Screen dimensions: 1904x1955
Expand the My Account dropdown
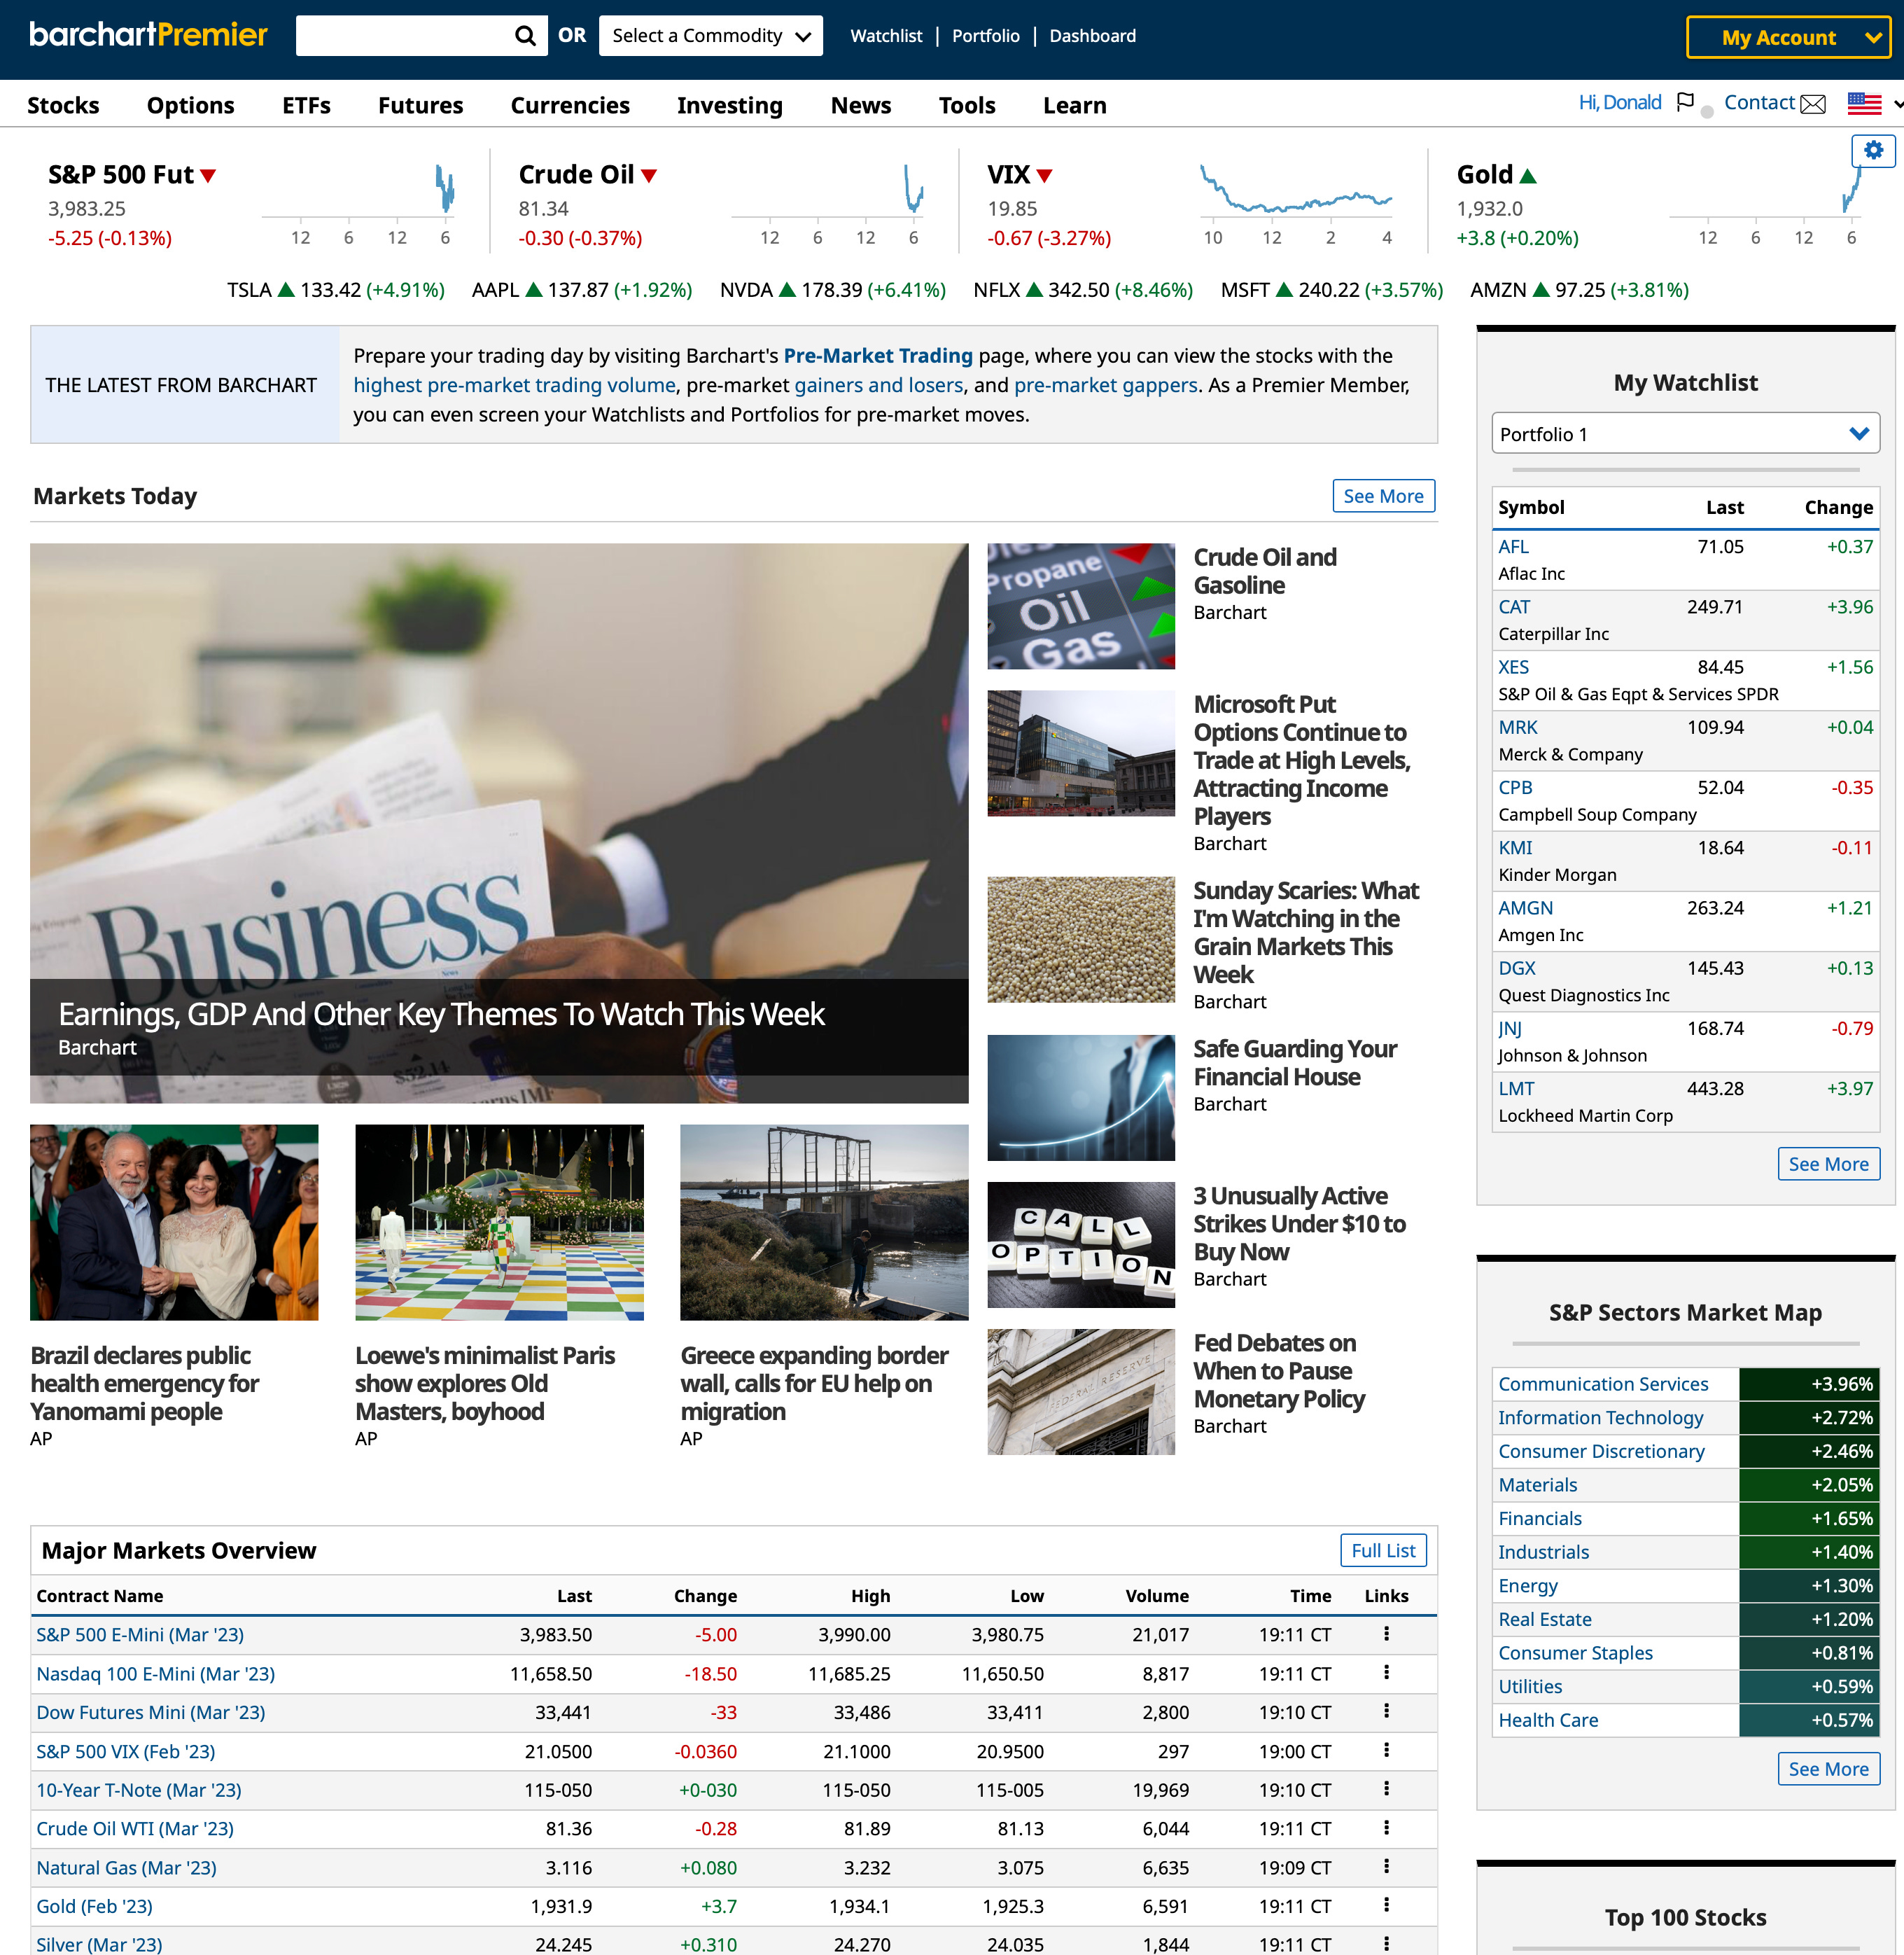(1787, 38)
